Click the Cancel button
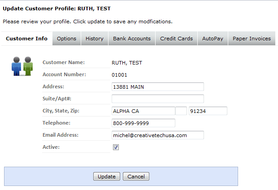The height and width of the screenshot is (190, 278). click(136, 177)
